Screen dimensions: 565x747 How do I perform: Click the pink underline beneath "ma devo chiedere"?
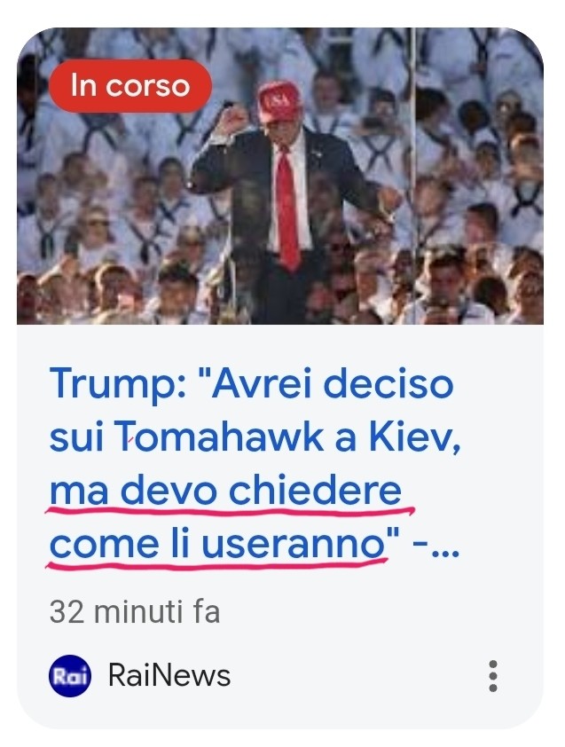pos(230,512)
